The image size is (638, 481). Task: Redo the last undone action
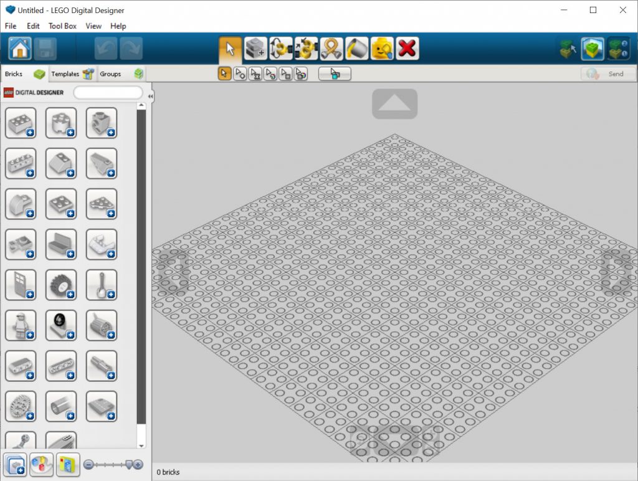point(131,49)
